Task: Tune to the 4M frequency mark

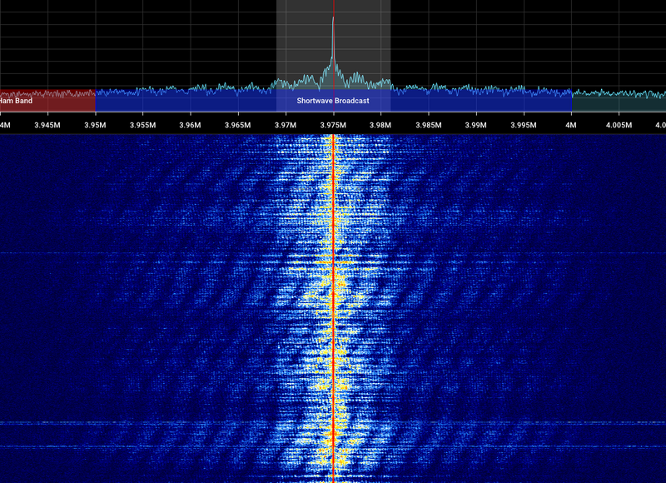Action: pyautogui.click(x=571, y=125)
